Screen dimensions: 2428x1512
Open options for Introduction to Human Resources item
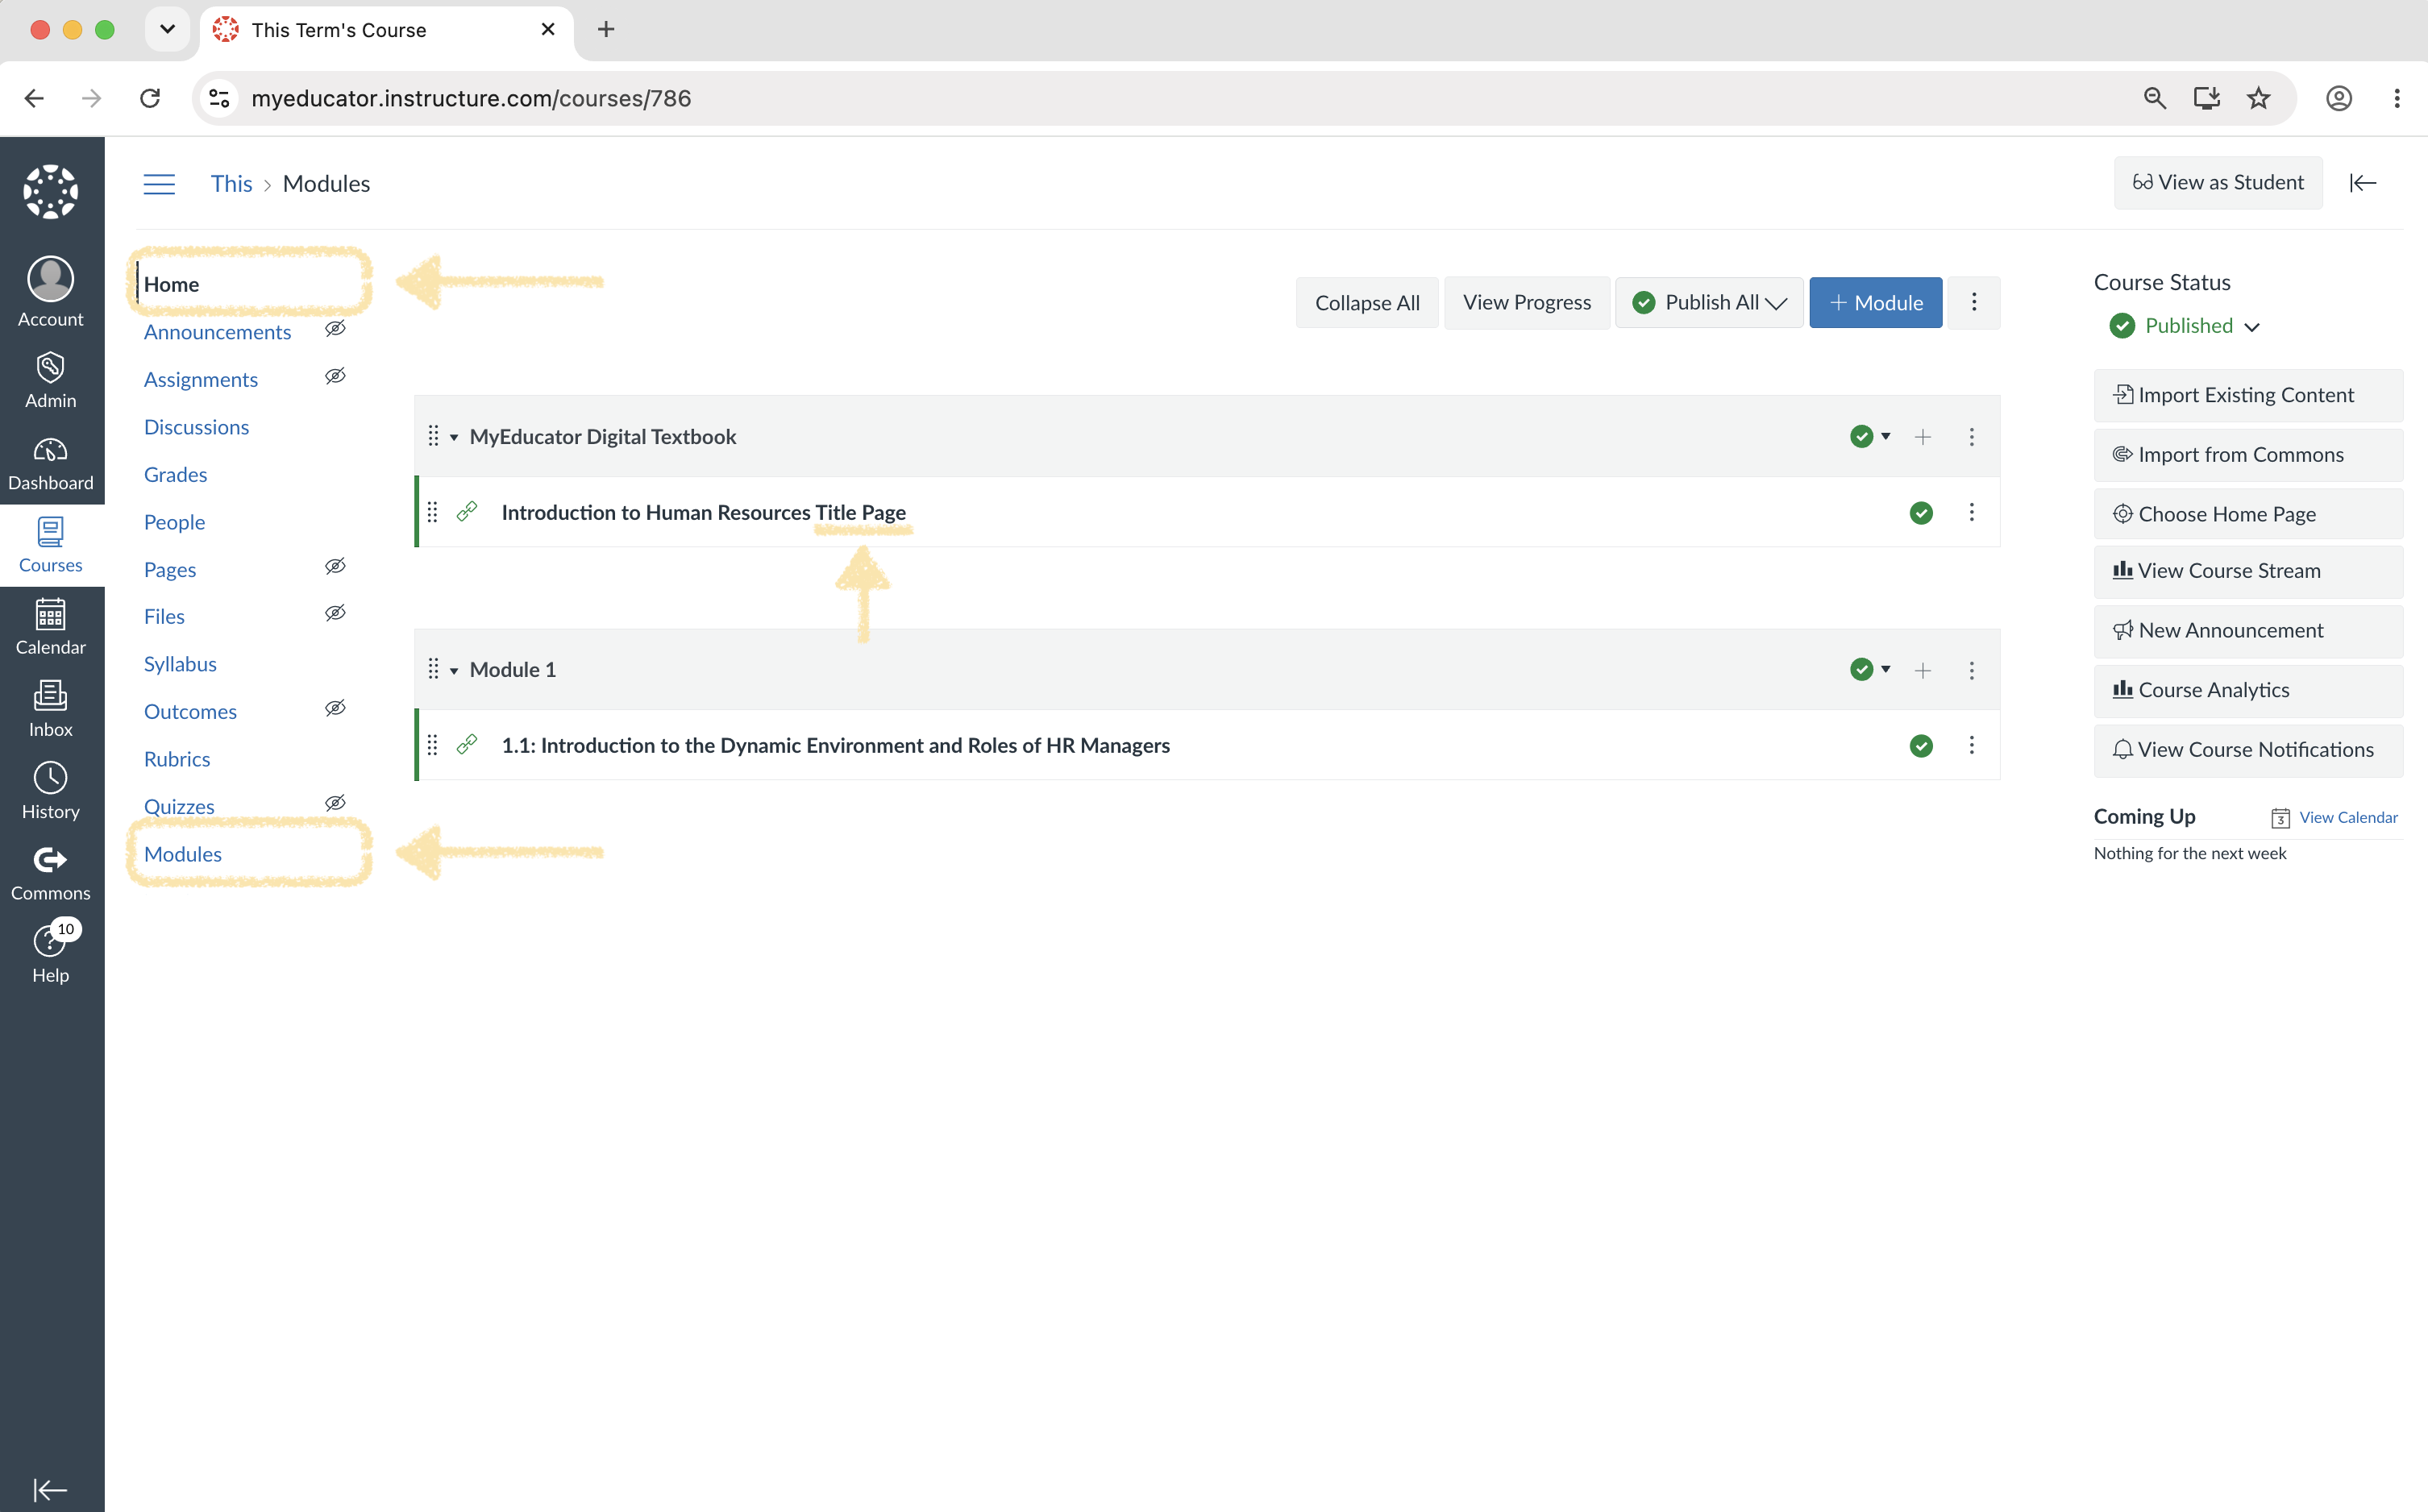[x=1971, y=512]
